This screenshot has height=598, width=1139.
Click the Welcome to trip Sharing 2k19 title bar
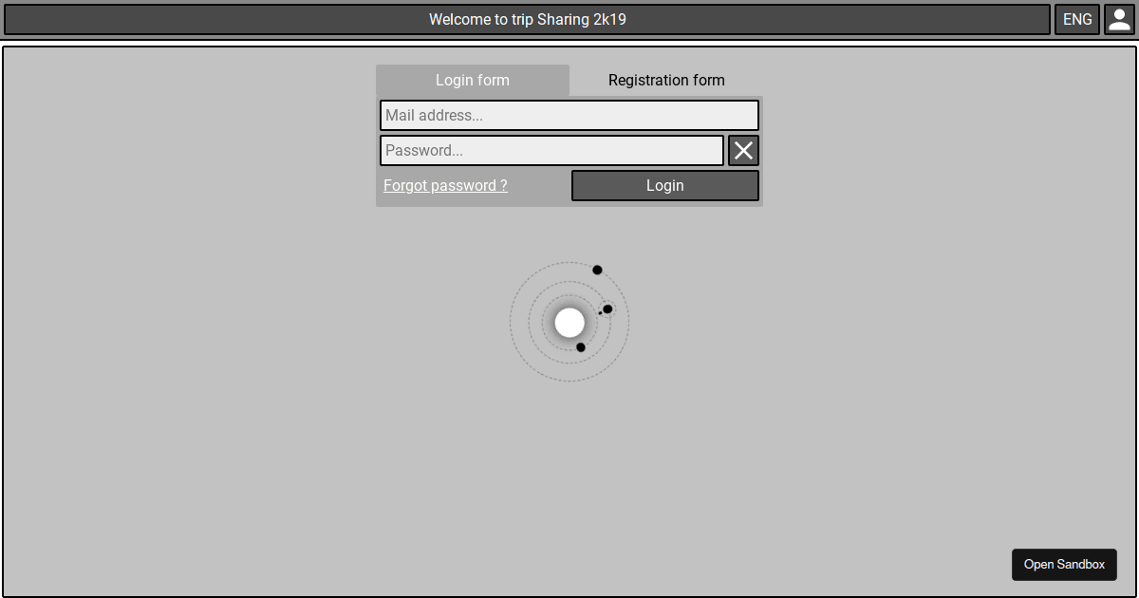coord(528,20)
